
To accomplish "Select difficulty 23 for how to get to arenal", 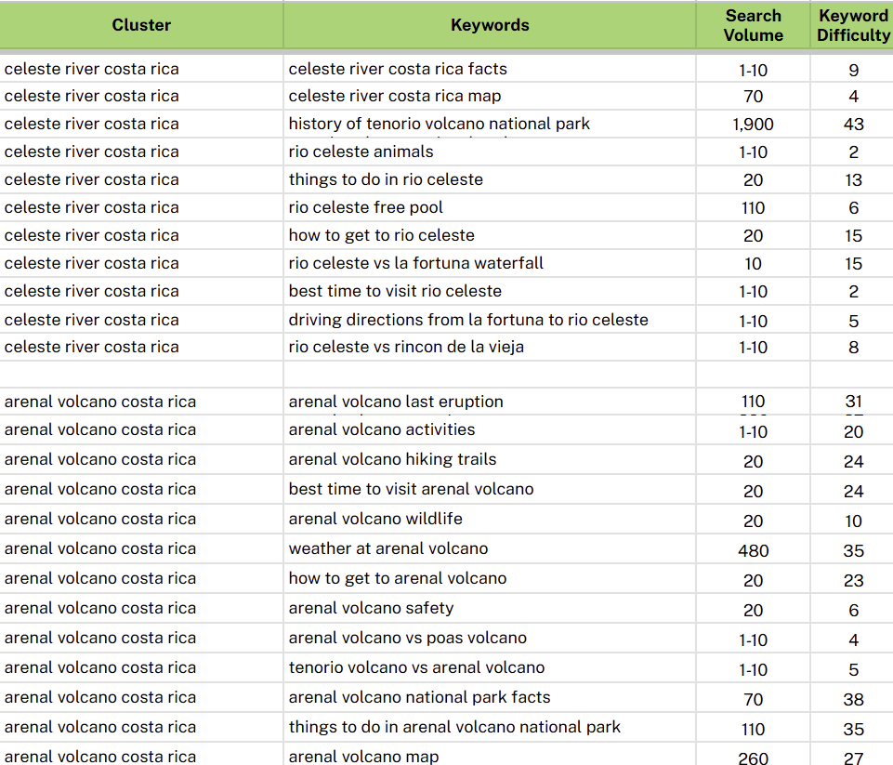I will 852,579.
